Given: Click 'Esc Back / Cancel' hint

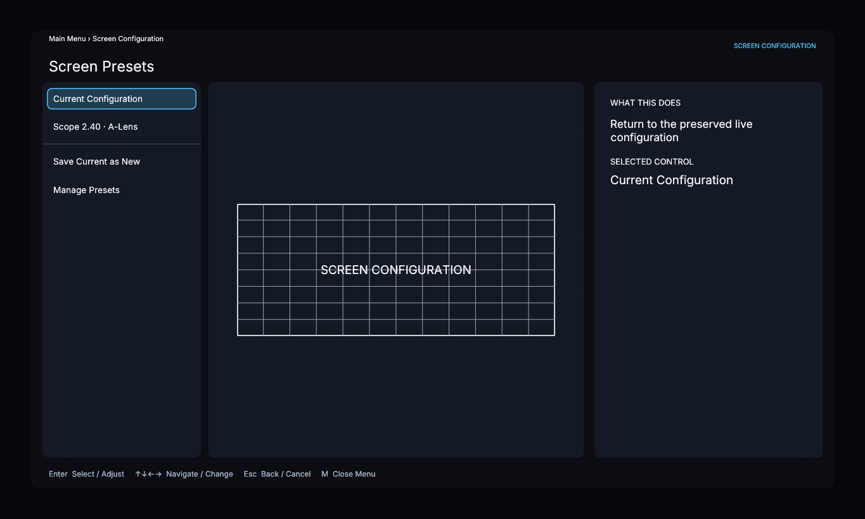Looking at the screenshot, I should click(277, 474).
